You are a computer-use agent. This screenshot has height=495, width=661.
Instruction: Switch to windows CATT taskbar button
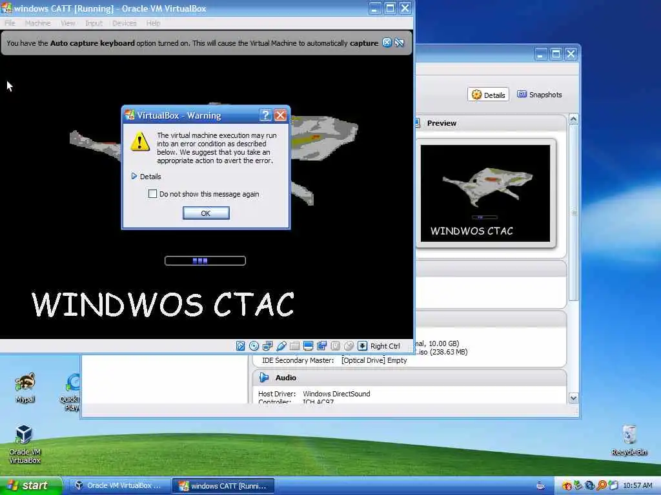[223, 486]
